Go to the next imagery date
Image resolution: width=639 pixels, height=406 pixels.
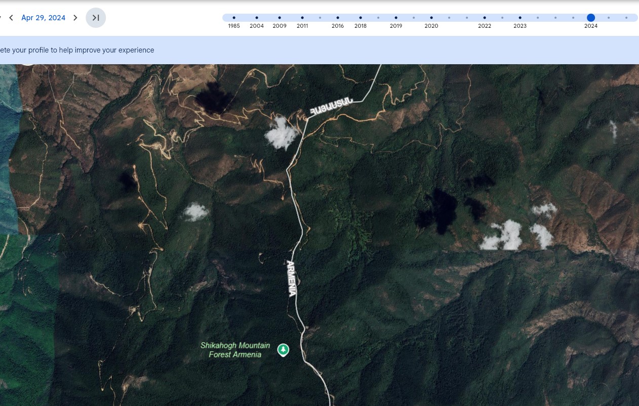click(75, 18)
